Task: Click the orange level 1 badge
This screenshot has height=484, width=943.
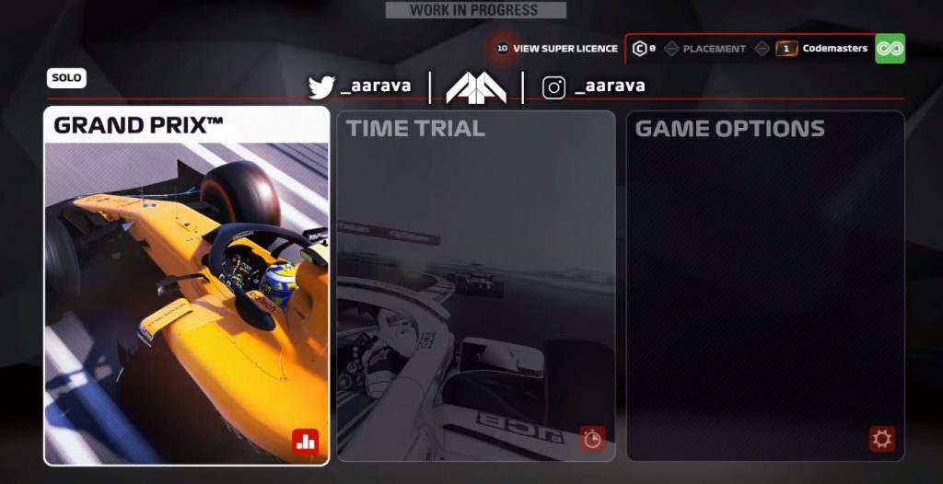Action: tap(786, 49)
